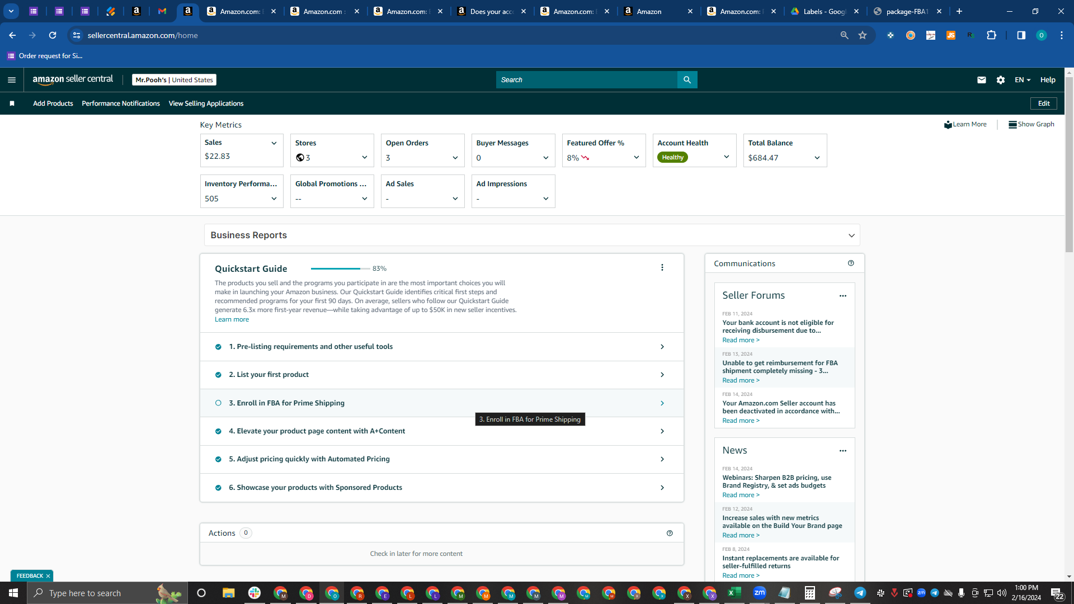Click the browser address bar
This screenshot has height=604, width=1074.
coord(459,35)
